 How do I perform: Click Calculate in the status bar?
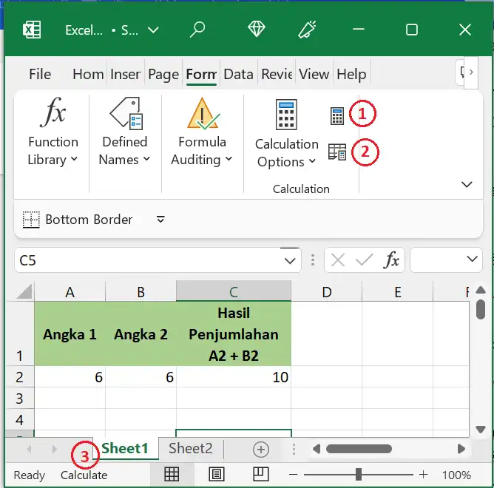84,475
